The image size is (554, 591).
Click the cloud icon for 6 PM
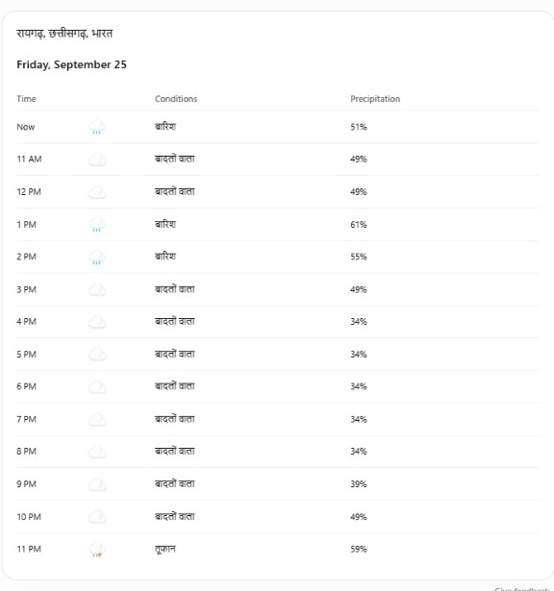click(x=97, y=386)
